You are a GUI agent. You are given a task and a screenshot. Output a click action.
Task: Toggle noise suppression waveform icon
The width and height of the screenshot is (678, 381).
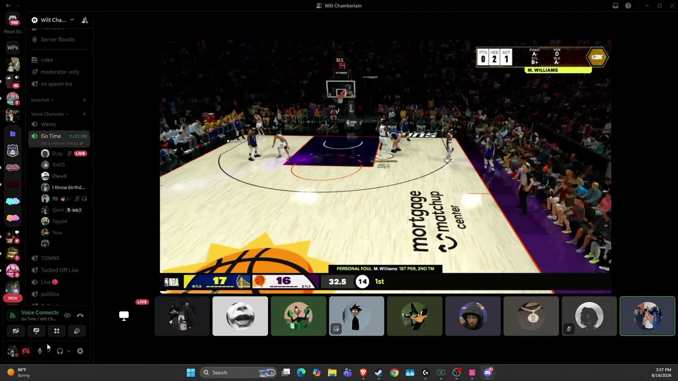67,315
